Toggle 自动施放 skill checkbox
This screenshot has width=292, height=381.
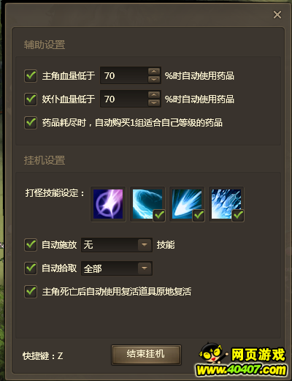(x=31, y=245)
